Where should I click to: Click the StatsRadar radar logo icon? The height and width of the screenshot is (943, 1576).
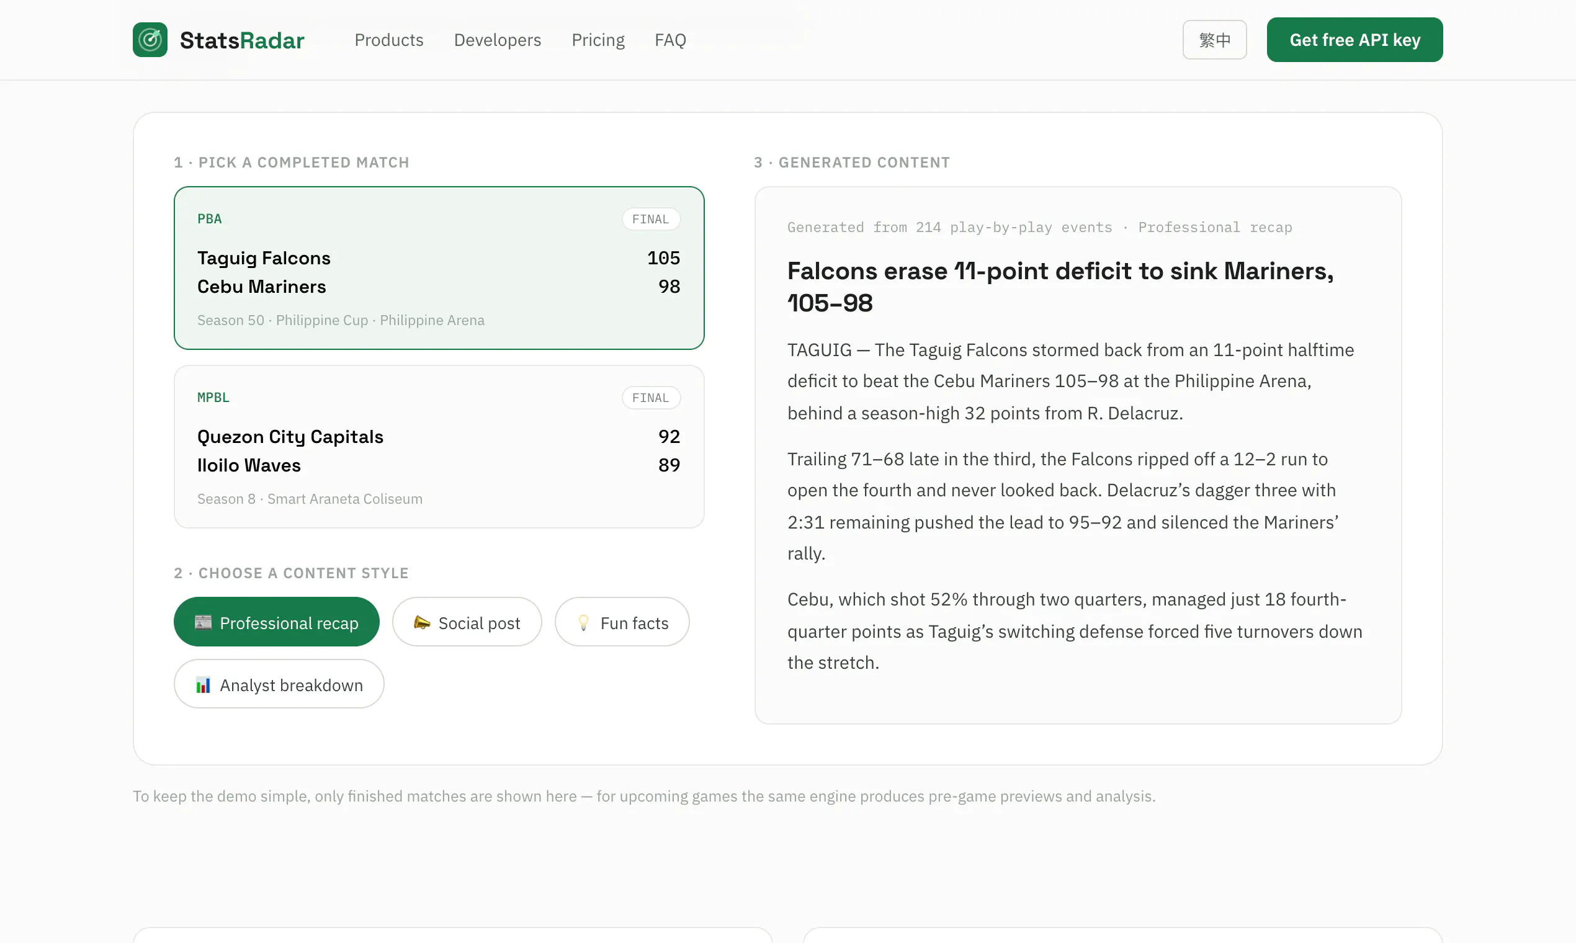pos(150,40)
